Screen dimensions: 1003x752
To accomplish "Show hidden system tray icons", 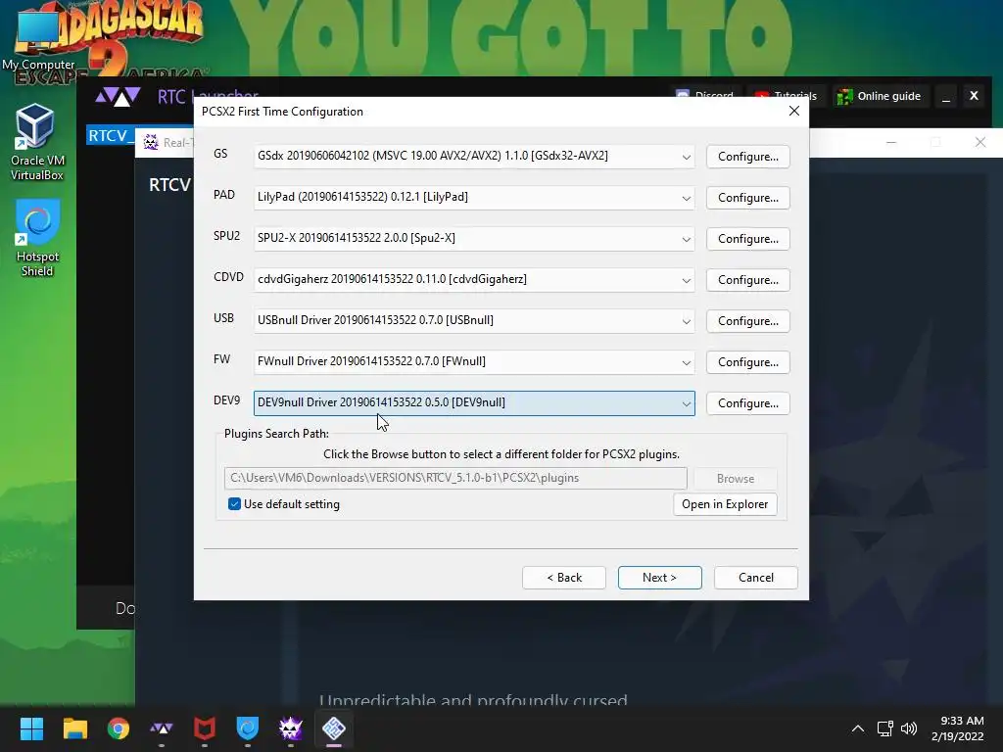I will (858, 728).
